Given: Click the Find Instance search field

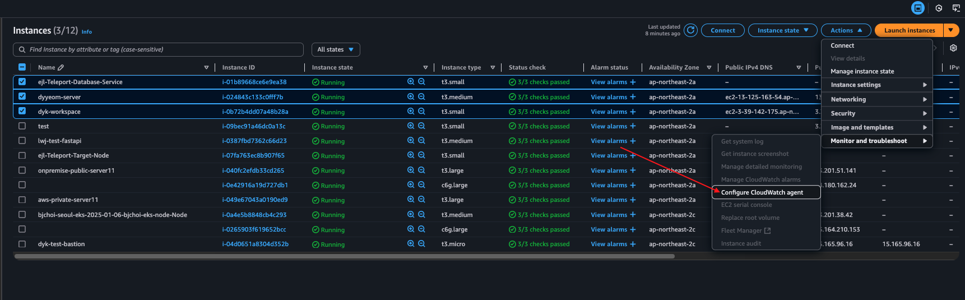Looking at the screenshot, I should (163, 49).
